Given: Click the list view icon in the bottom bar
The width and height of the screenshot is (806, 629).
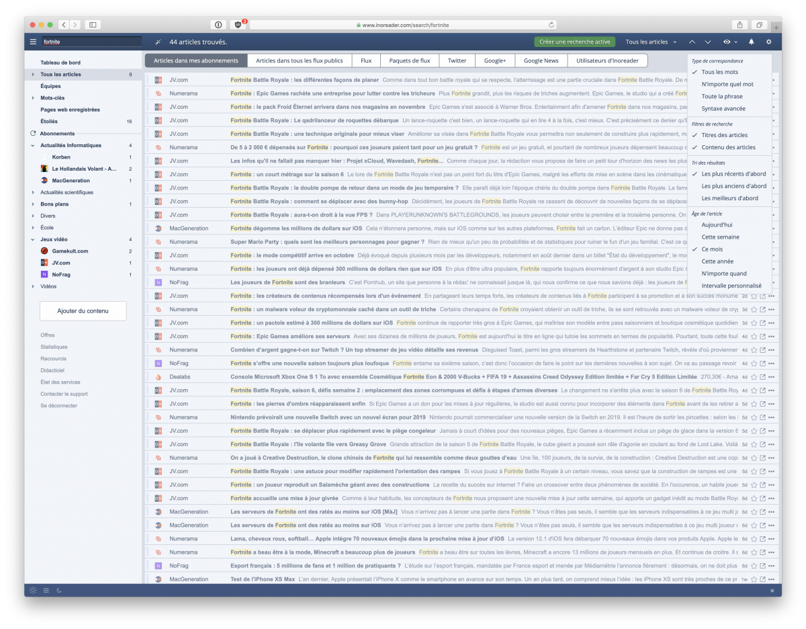Looking at the screenshot, I should click(46, 590).
